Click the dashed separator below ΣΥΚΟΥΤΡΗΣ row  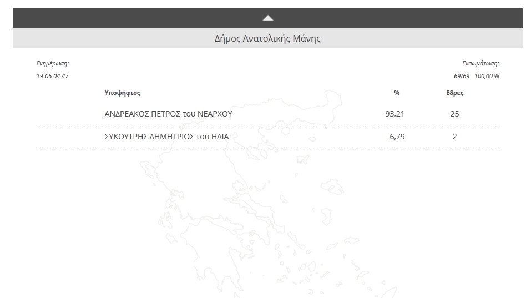pos(268,148)
